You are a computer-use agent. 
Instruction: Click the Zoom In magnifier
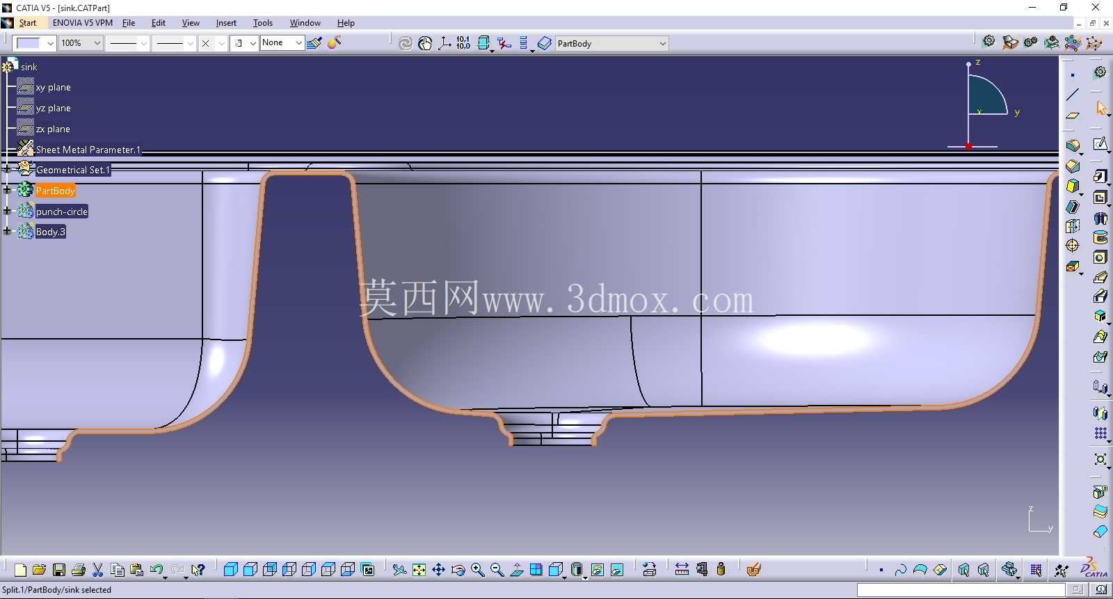(477, 570)
